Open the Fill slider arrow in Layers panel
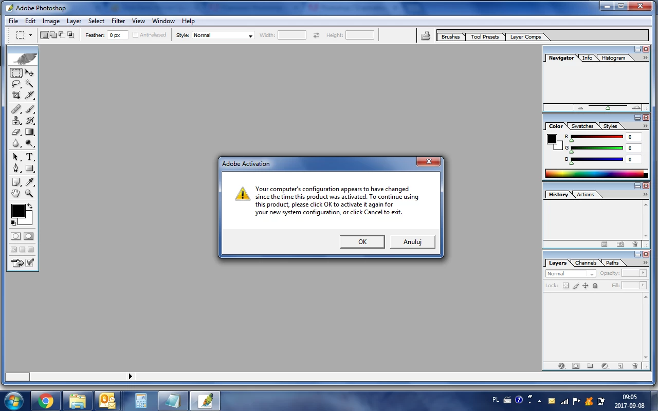 [x=643, y=285]
